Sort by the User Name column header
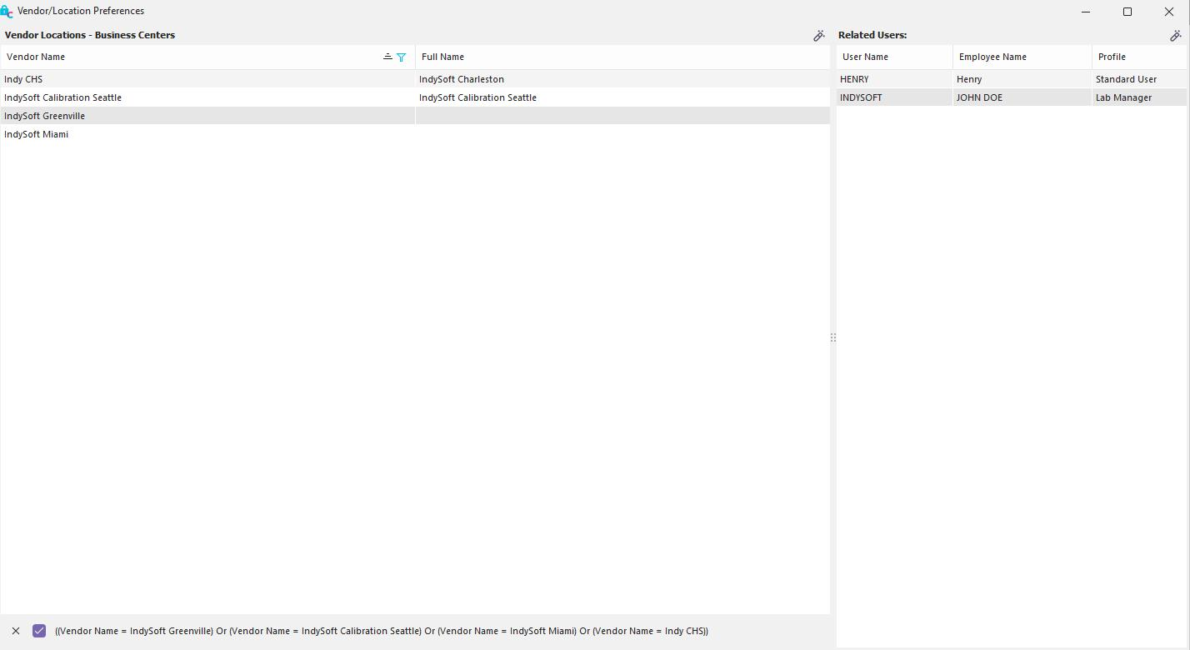Image resolution: width=1190 pixels, height=650 pixels. coord(893,57)
